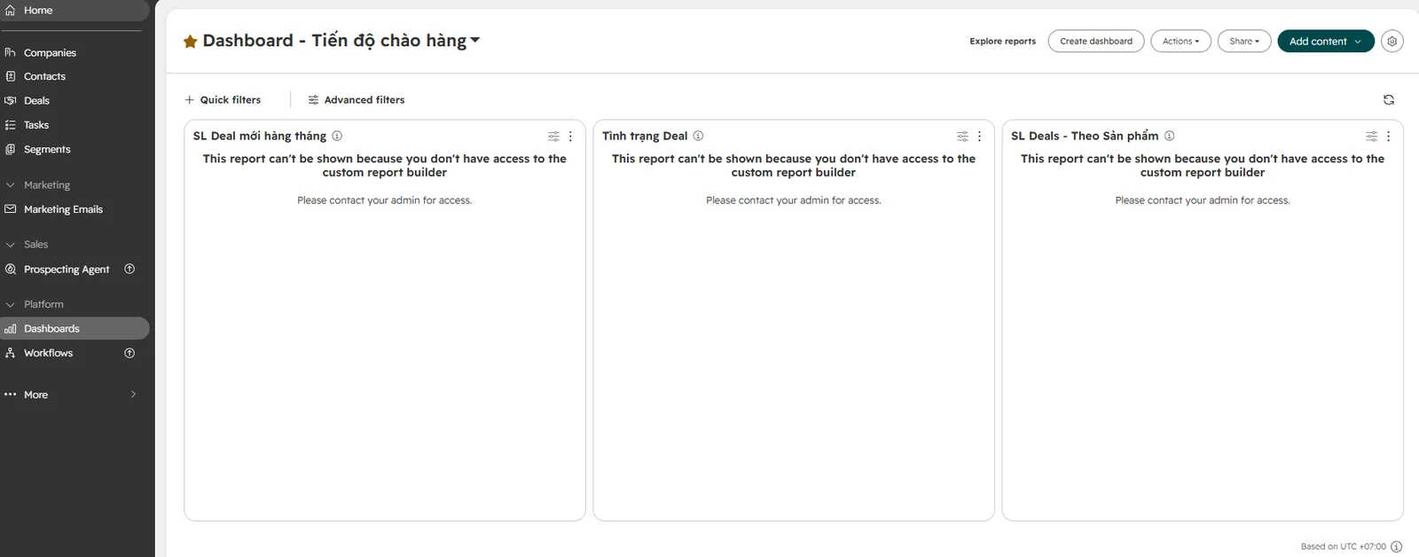Collapse the Marketing sidebar section
Image resolution: width=1419 pixels, height=557 pixels.
point(11,185)
